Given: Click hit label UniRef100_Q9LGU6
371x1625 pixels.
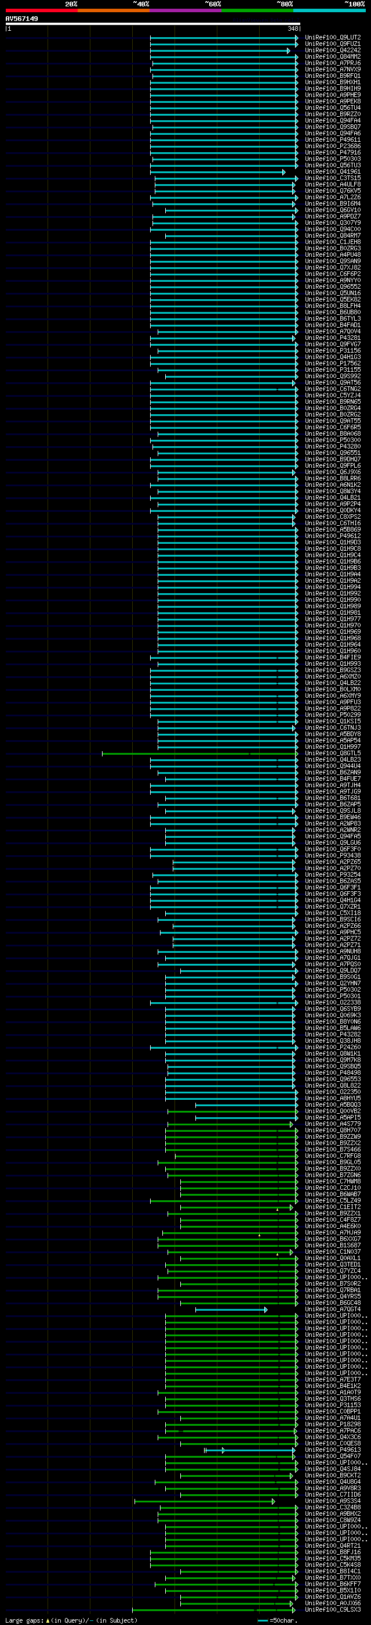Looking at the screenshot, I should 333,843.
